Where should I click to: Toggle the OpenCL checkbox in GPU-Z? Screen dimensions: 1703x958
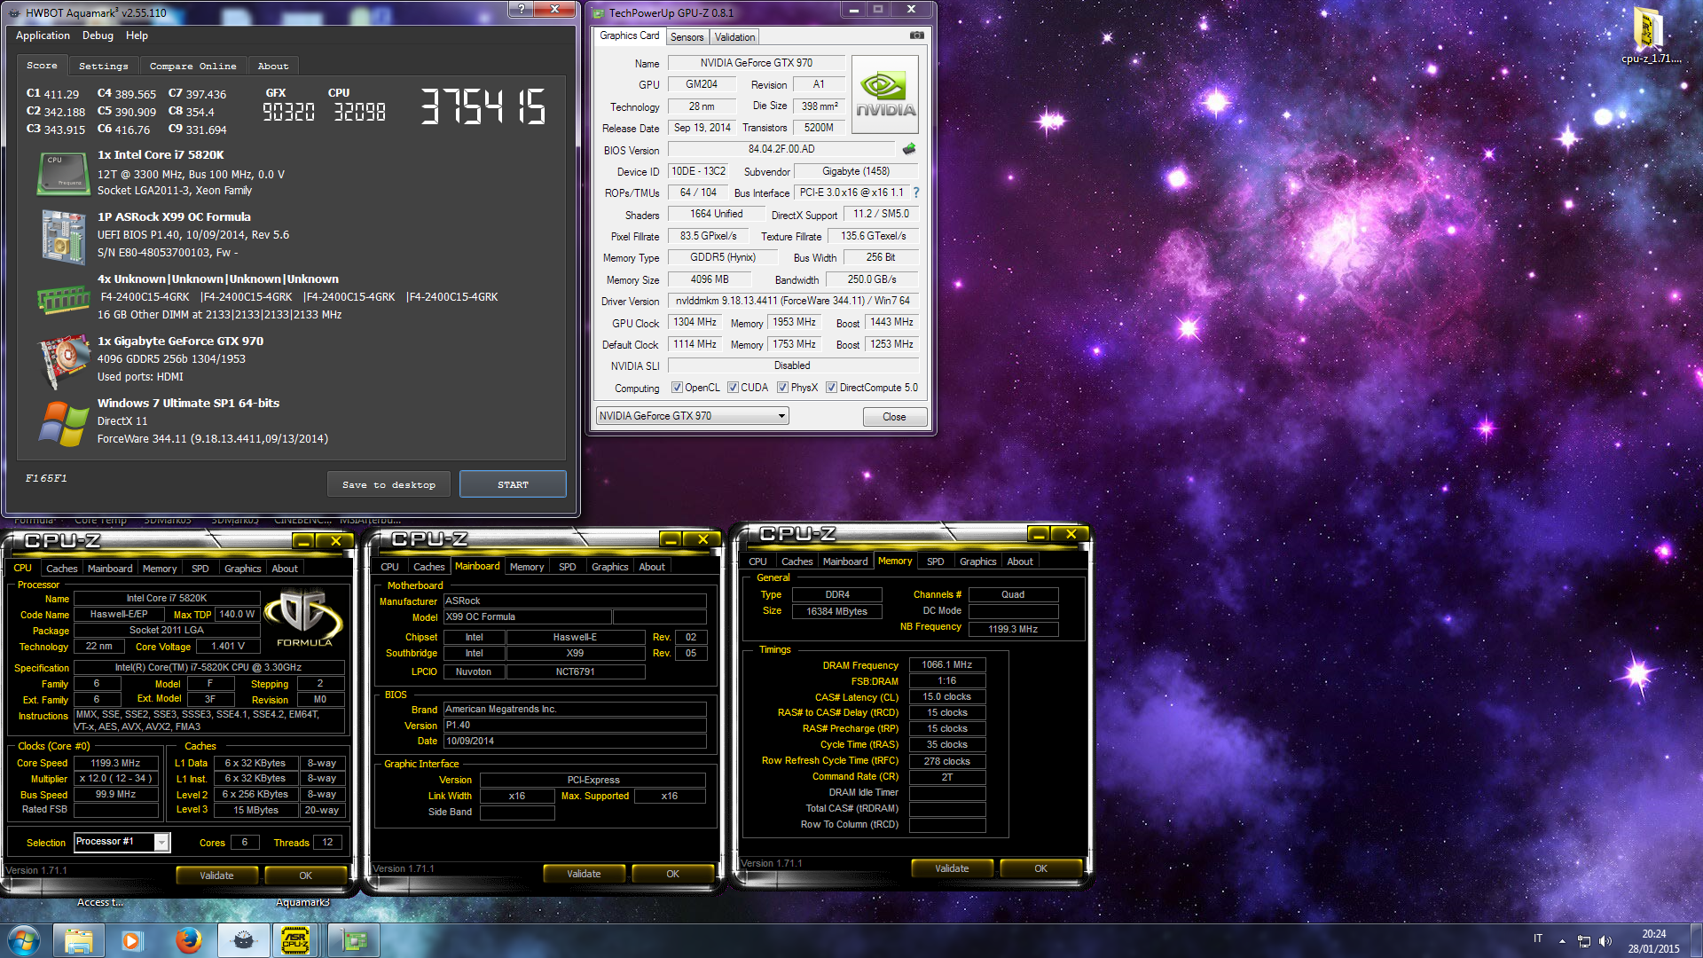click(677, 388)
